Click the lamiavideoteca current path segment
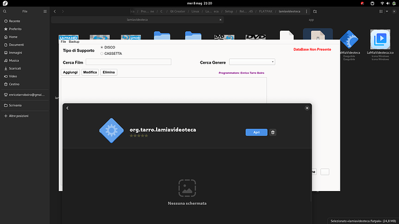The width and height of the screenshot is (399, 224). point(289,12)
